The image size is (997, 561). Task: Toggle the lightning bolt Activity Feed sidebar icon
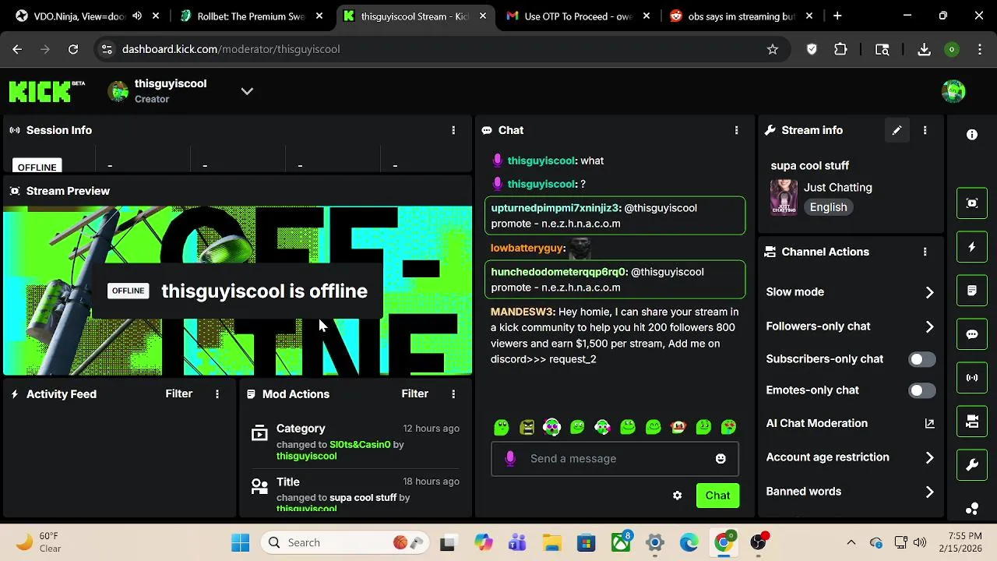click(972, 247)
